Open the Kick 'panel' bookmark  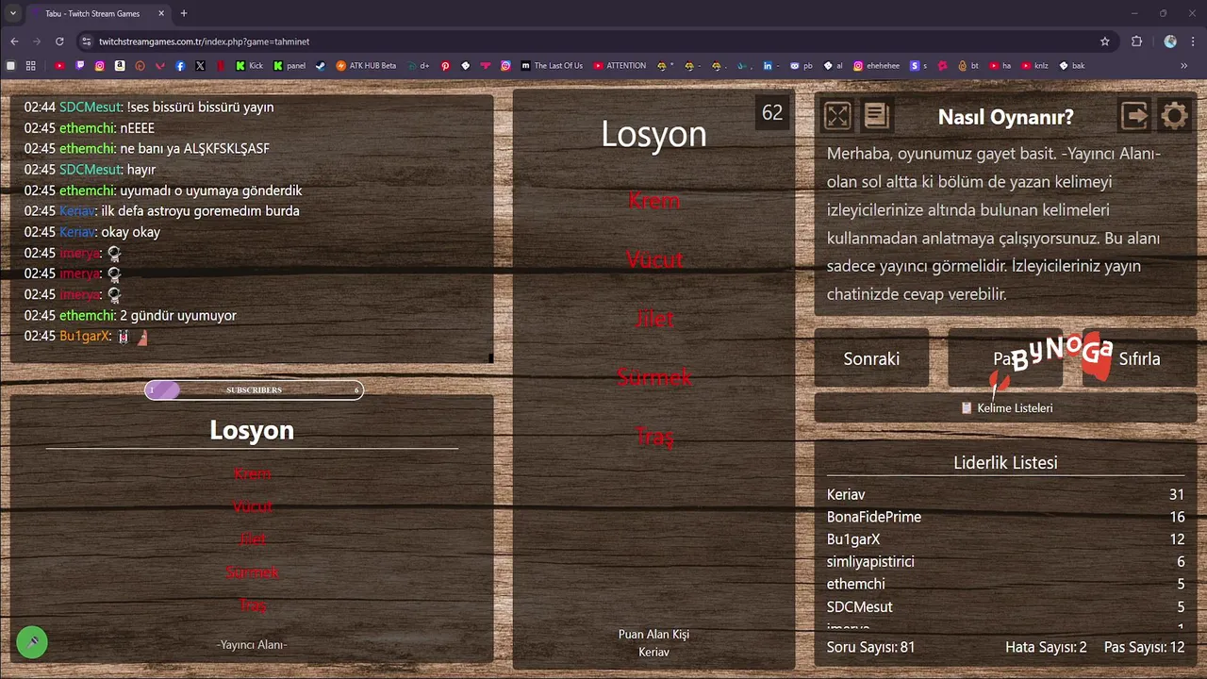click(289, 66)
